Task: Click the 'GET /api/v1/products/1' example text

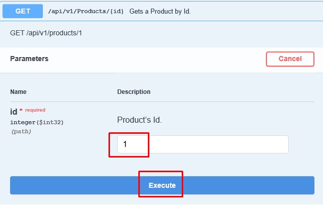Action: (x=46, y=33)
